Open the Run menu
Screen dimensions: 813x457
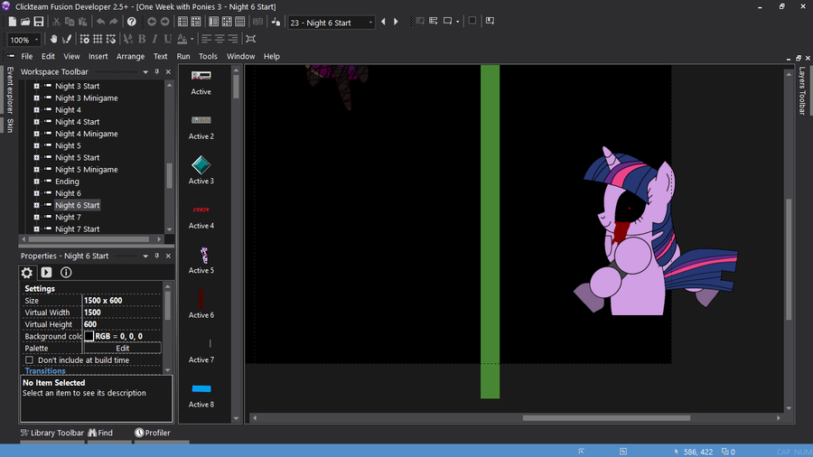click(x=183, y=57)
